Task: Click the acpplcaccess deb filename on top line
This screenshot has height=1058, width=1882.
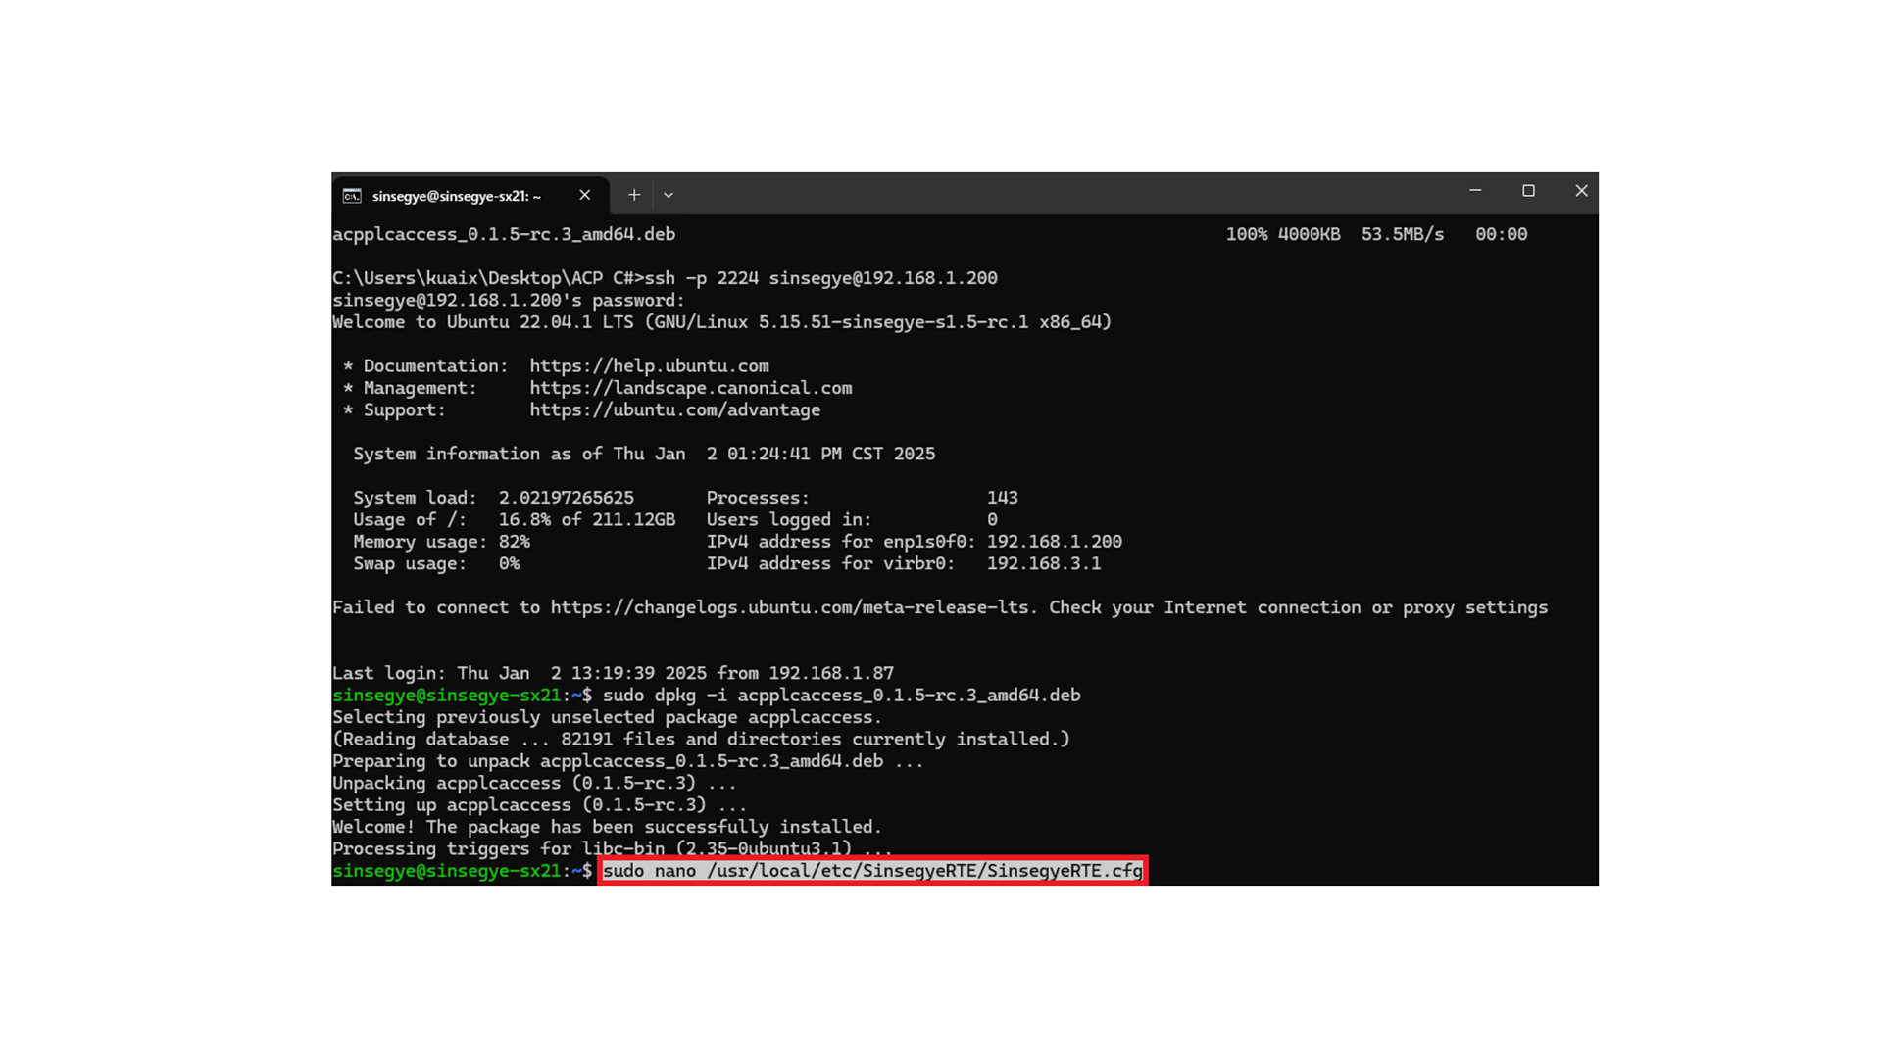Action: 503,235
